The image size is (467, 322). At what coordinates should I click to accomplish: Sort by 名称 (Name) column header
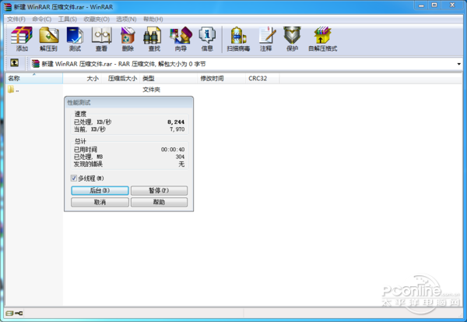(34, 79)
